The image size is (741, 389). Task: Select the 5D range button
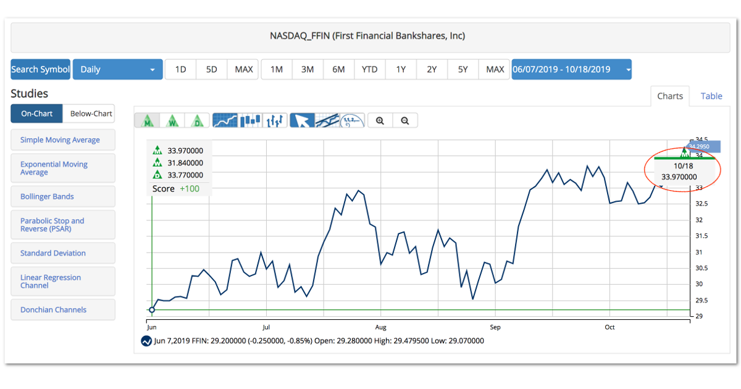[x=212, y=69]
